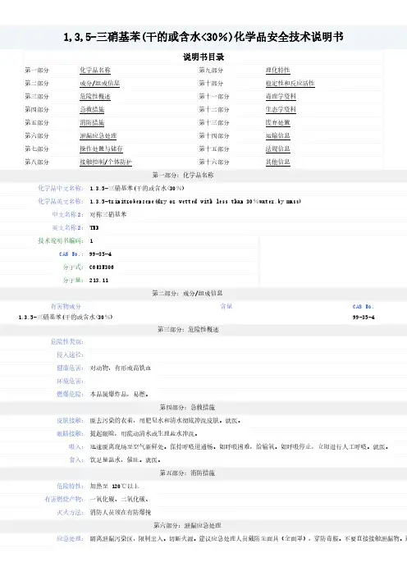This screenshot has height=576, width=407.
Task: Open the 稳定性和反应活性 link
Action: pos(290,83)
